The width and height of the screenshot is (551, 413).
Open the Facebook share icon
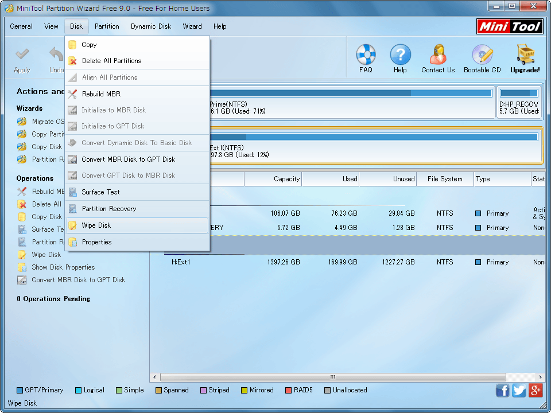coord(503,390)
